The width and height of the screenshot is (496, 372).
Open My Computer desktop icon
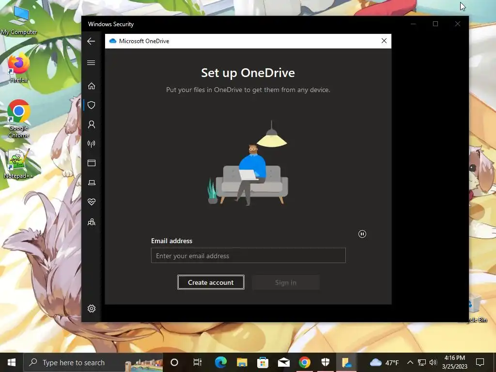pos(19,20)
